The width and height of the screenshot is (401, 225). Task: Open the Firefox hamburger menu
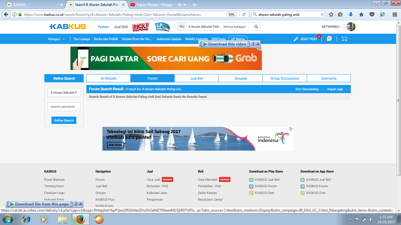[x=395, y=14]
